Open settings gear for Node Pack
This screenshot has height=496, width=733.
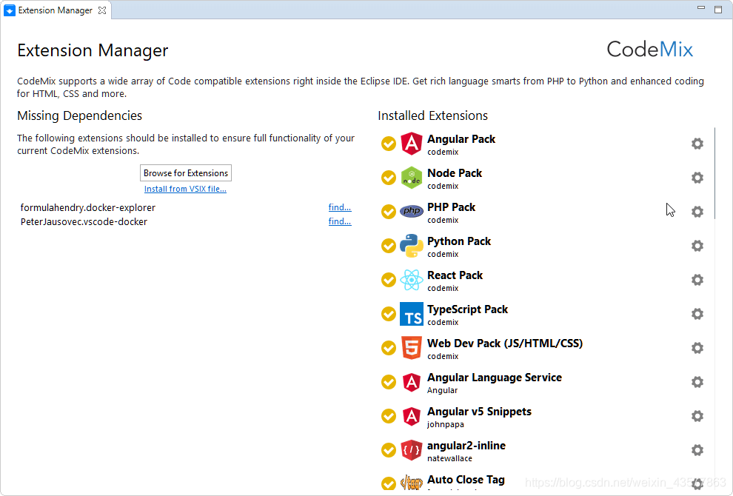point(697,178)
